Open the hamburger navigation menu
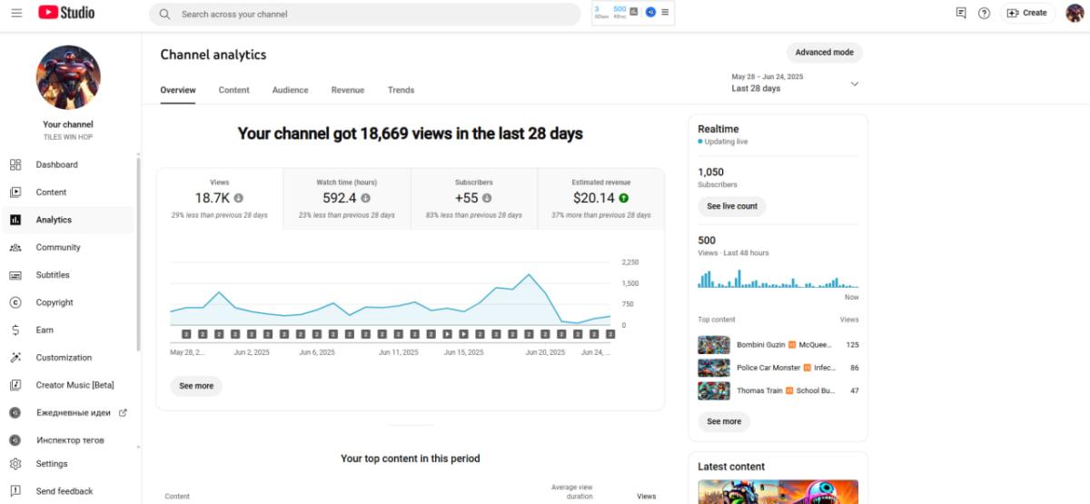Viewport: 1090px width, 504px height. 16,13
